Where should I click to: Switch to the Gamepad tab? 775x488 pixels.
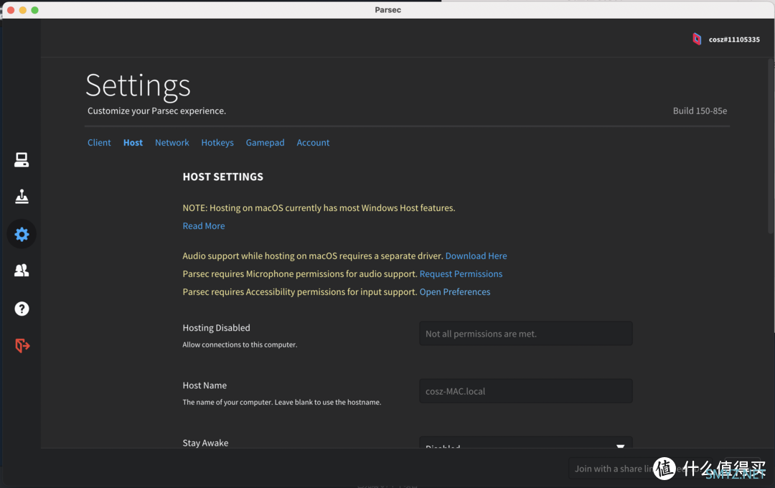265,142
